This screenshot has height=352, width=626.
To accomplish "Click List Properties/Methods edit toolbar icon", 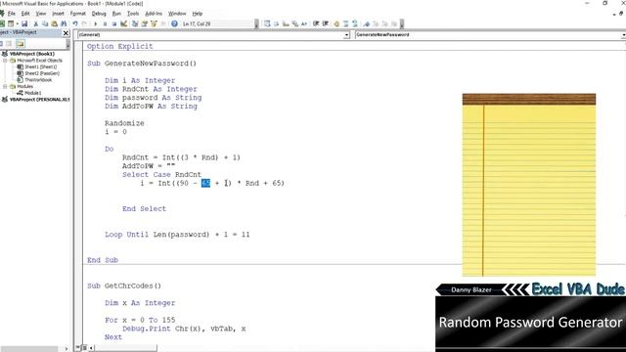I will [x=267, y=23].
